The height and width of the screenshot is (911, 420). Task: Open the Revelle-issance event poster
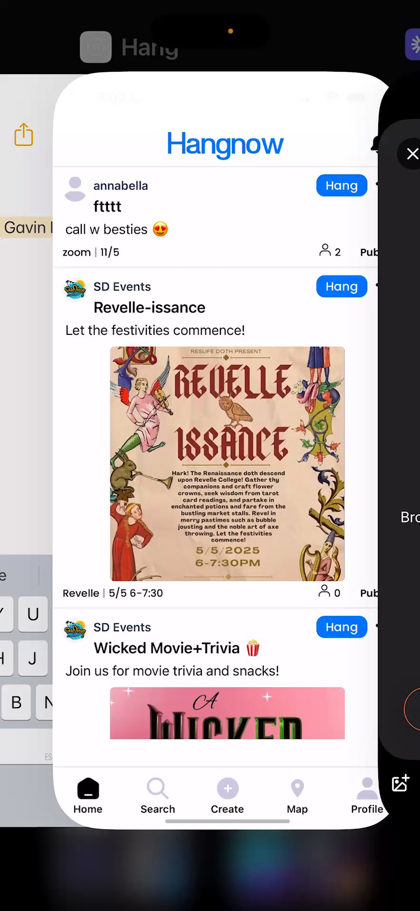click(x=227, y=464)
